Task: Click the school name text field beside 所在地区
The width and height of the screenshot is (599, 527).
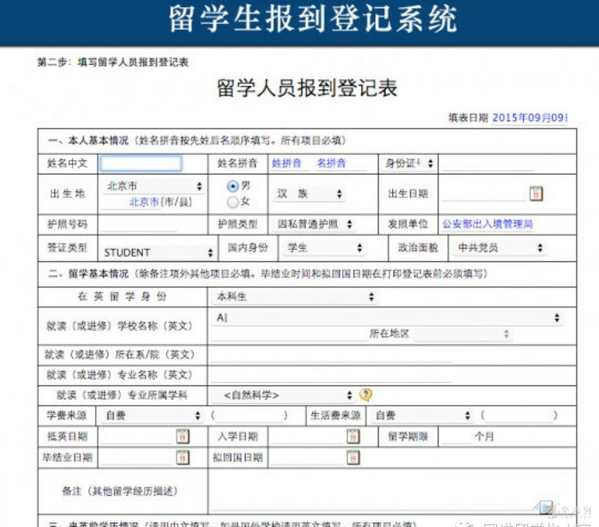Action: [288, 334]
